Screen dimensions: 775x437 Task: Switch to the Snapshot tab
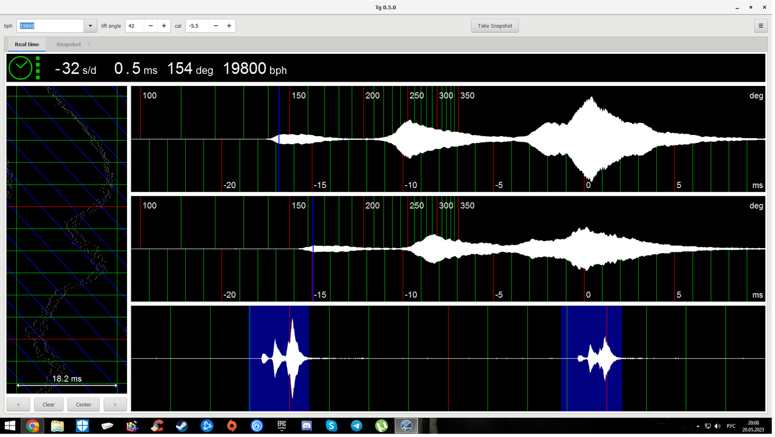68,44
